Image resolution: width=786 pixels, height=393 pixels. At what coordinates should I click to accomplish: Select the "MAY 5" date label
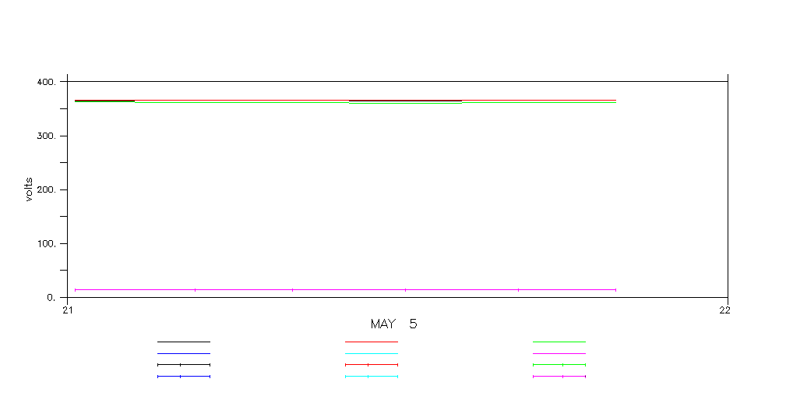point(393,324)
